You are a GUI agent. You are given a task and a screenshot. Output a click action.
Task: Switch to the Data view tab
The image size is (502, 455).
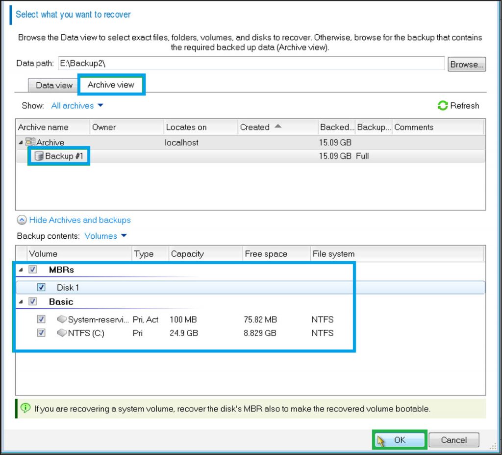pyautogui.click(x=54, y=85)
